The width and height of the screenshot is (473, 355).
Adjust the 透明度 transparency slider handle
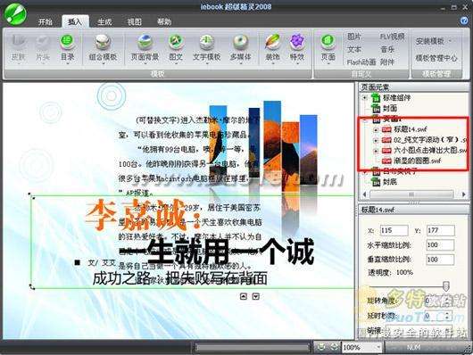click(446, 285)
